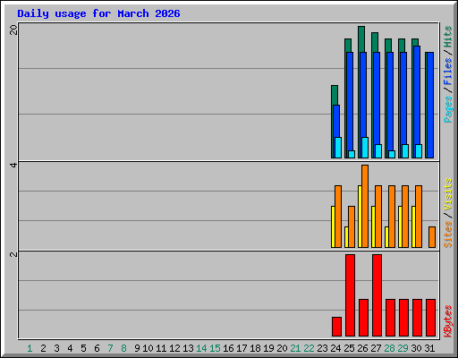Click the green weekend day label '15'

click(215, 348)
